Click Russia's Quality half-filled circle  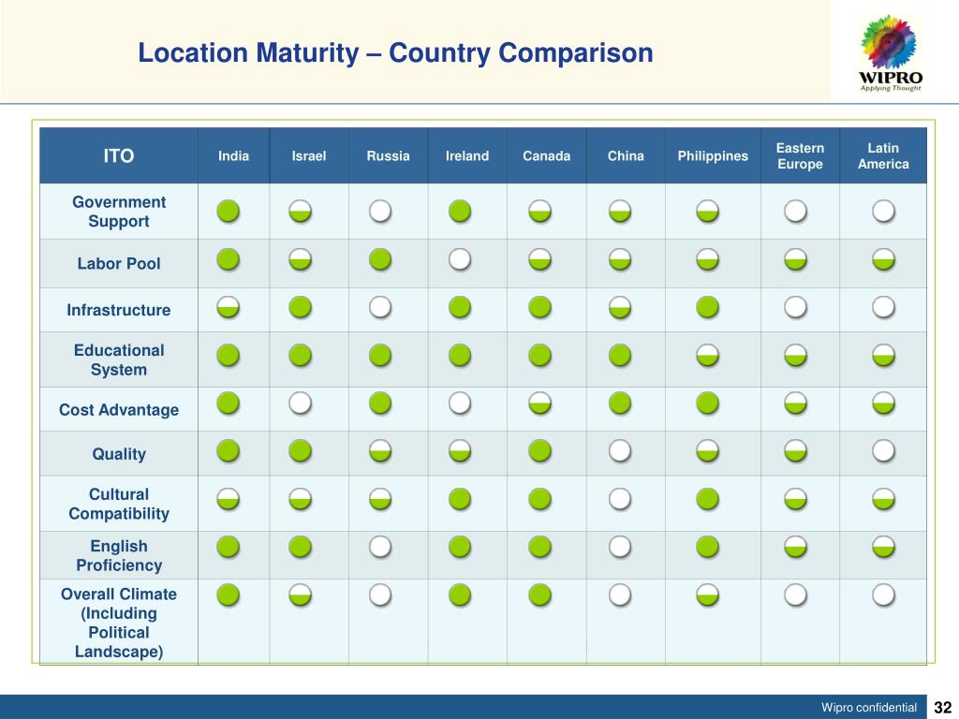coord(380,451)
